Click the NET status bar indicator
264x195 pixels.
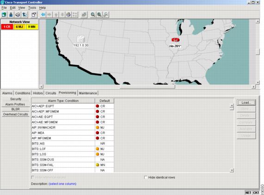[248, 193]
